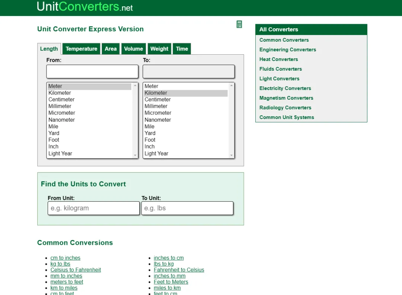Open Heat Converters link
Image resolution: width=402 pixels, height=295 pixels.
pyautogui.click(x=278, y=59)
